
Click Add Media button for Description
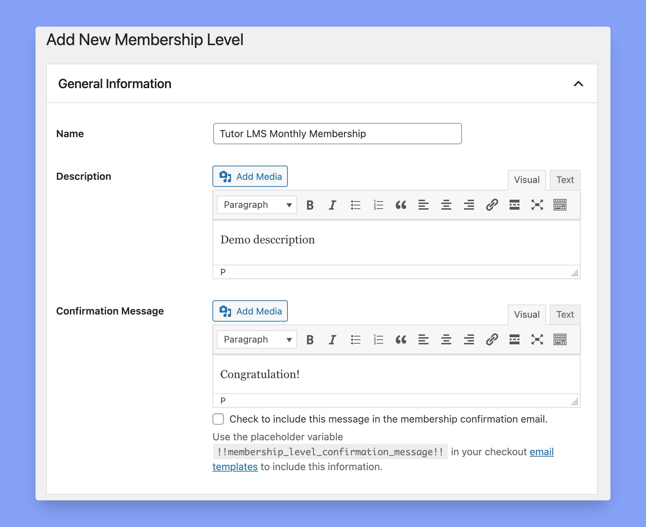coord(250,176)
